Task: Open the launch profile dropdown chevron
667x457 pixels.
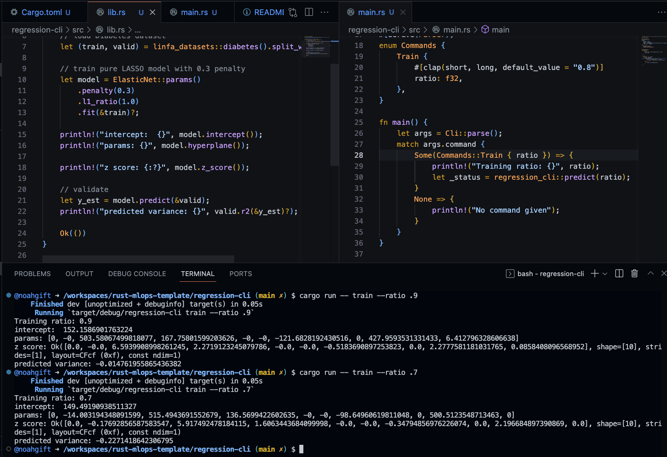Action: (x=605, y=274)
